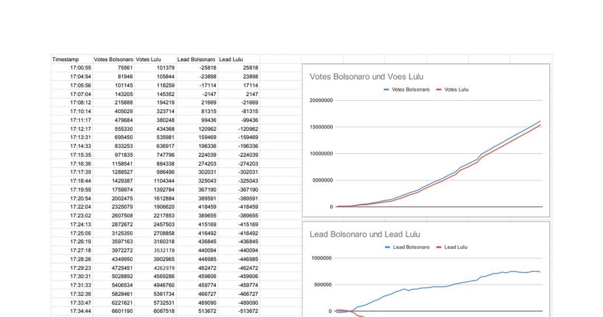Select the cell with value 405029
The image size is (603, 317).
[x=114, y=111]
